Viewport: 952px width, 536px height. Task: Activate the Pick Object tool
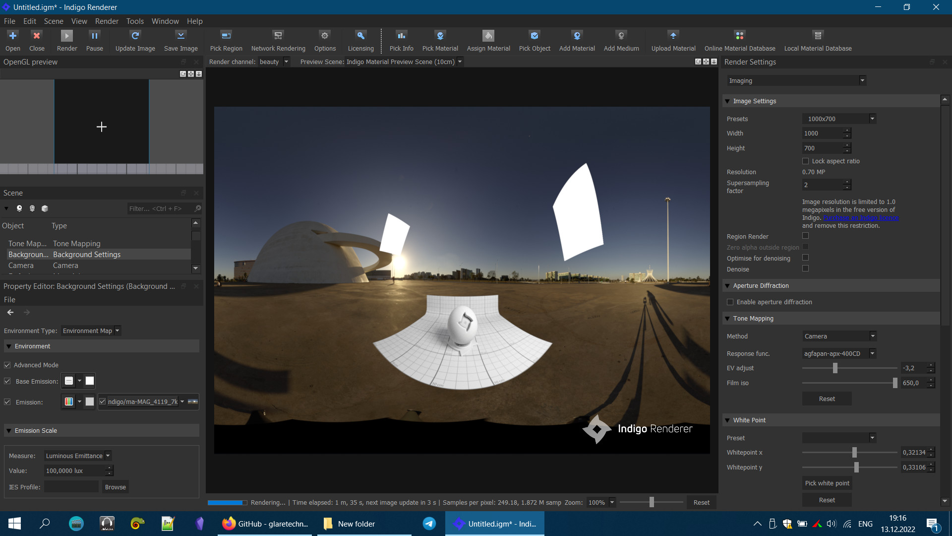tap(535, 36)
